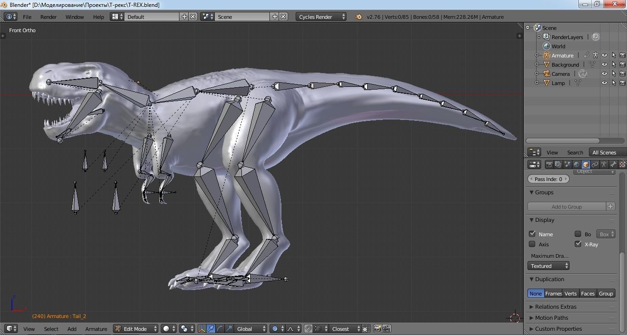Image resolution: width=627 pixels, height=335 pixels.
Task: Open the Cycles Render engine dropdown
Action: (x=321, y=17)
